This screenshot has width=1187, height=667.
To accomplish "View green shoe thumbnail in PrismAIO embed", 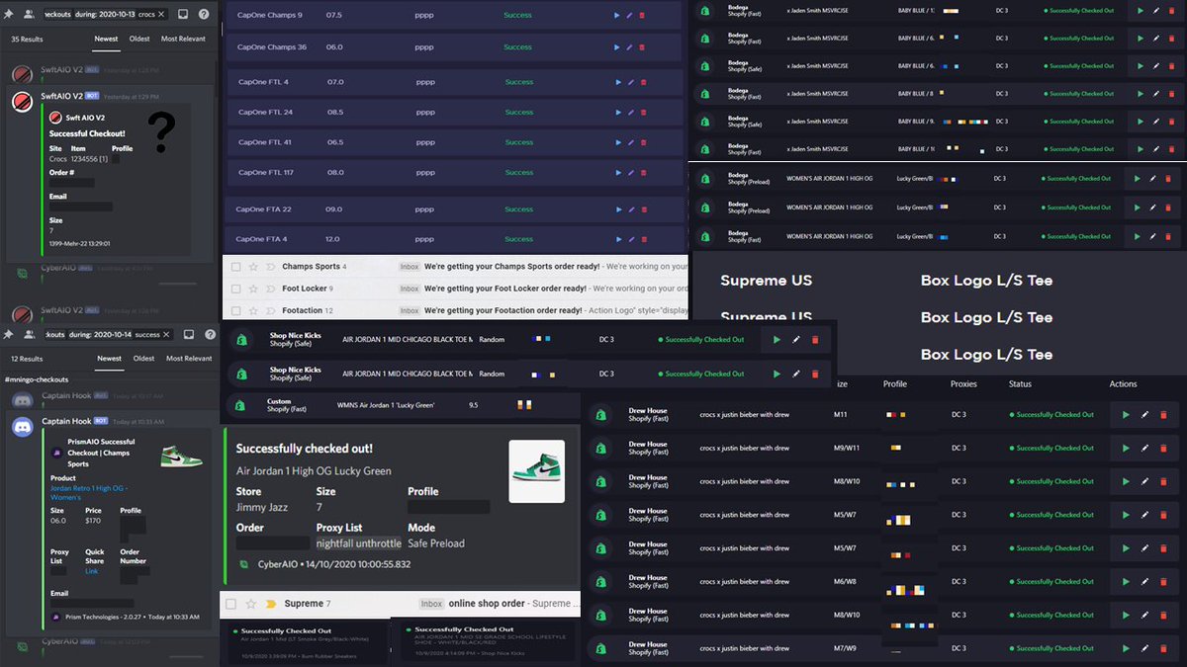I will [181, 457].
